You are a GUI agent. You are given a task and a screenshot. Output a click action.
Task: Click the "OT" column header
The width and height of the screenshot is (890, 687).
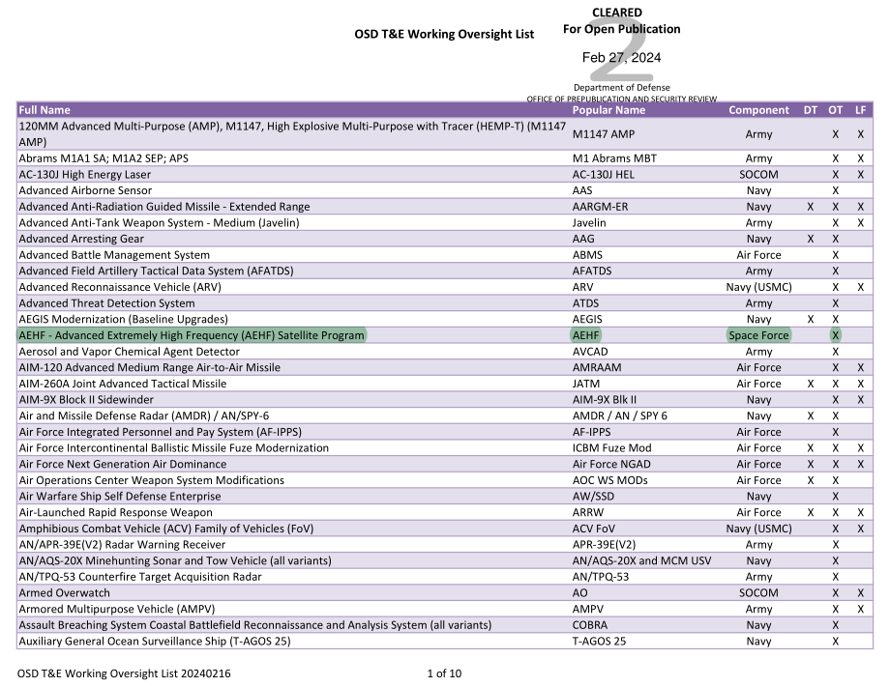[x=835, y=110]
